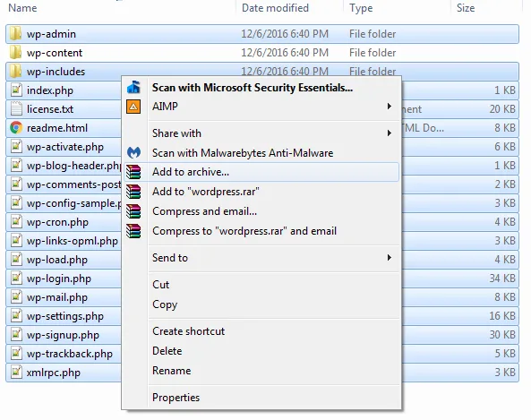
Task: Click WinRAR icon beside Add to archive
Action: click(133, 172)
